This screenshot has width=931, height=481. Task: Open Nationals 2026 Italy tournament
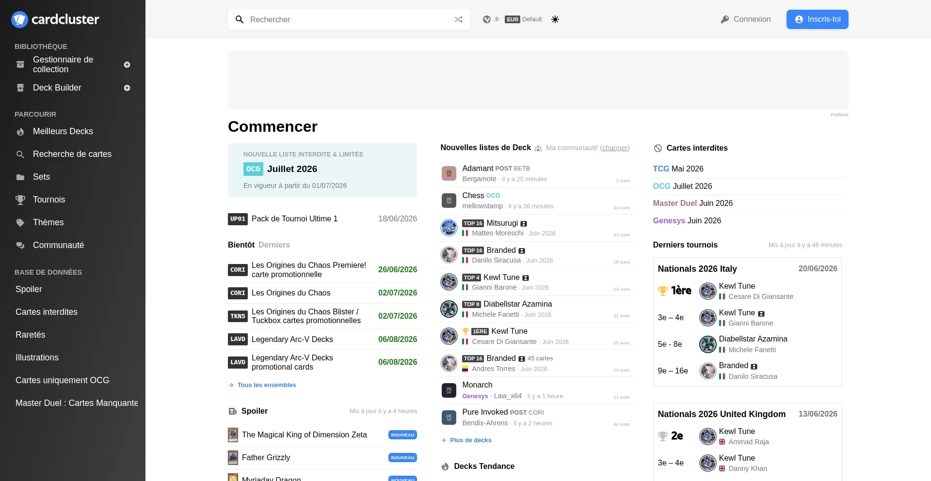(697, 269)
